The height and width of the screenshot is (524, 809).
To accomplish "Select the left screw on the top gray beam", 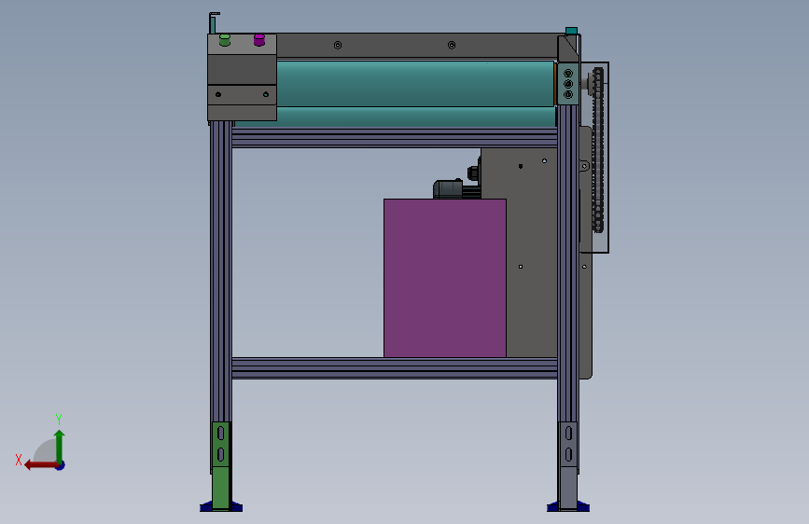I will [338, 46].
